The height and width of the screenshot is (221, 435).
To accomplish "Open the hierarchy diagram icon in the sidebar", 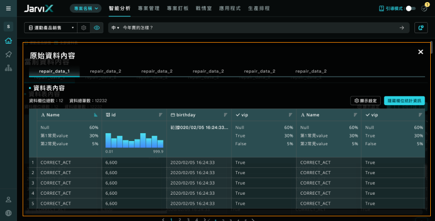I will click(x=8, y=68).
